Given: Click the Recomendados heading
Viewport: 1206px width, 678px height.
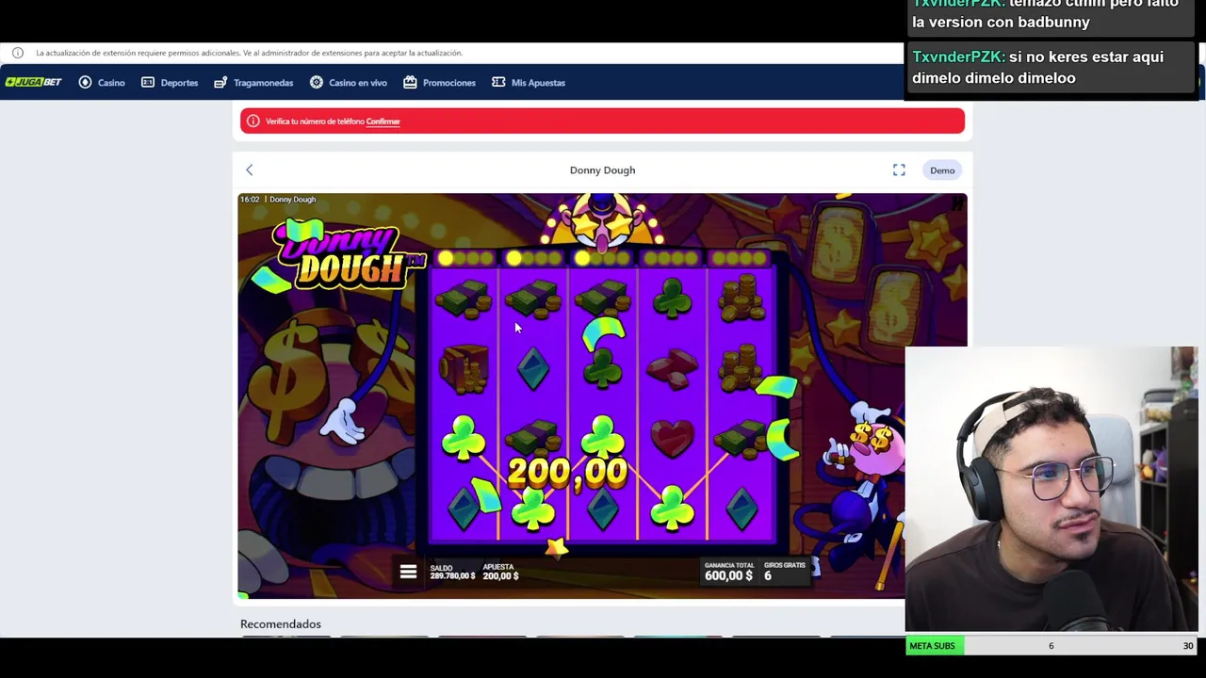Looking at the screenshot, I should coord(281,624).
